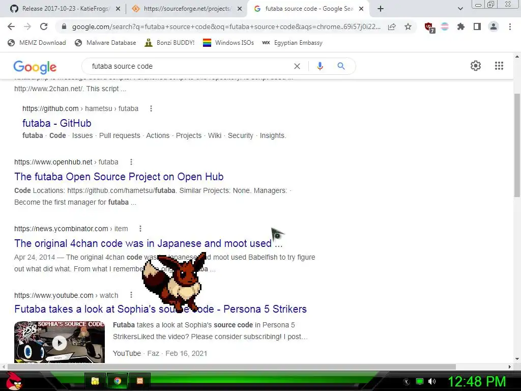521x391 pixels.
Task: Click the Security sitelink text
Action: 241,135
